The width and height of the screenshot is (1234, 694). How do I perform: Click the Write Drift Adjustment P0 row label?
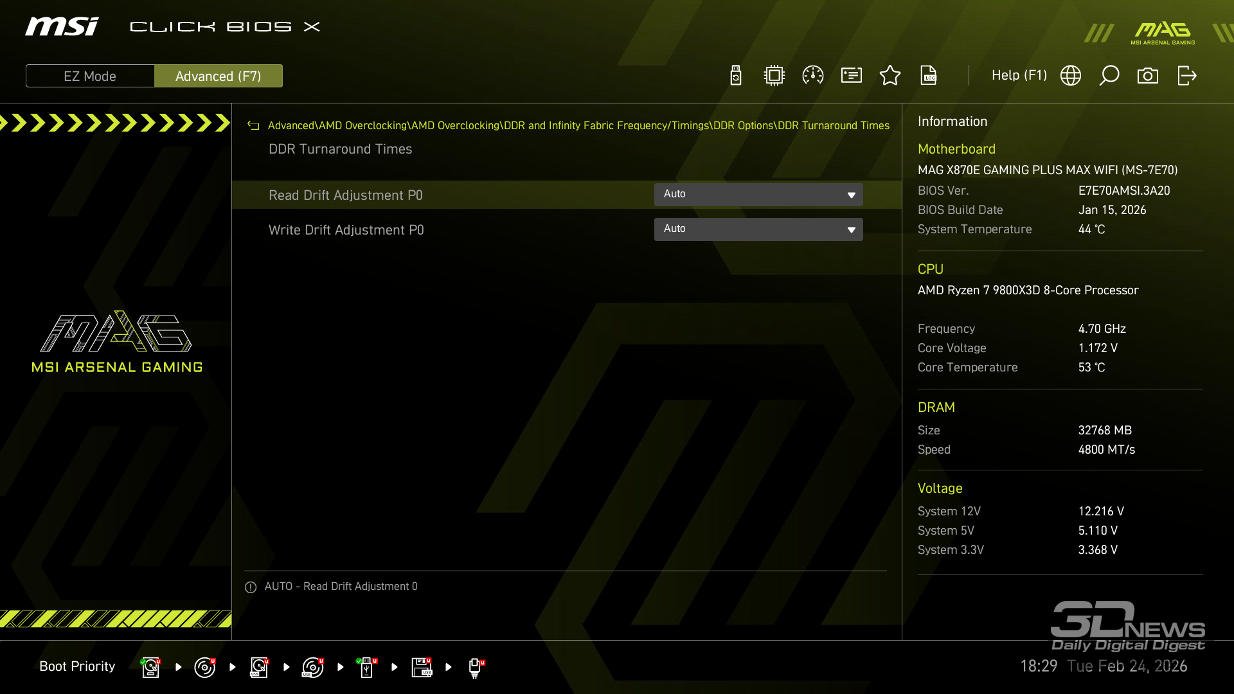tap(346, 230)
